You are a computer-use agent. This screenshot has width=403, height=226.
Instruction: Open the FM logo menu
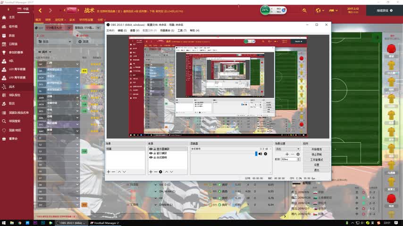[333, 10]
